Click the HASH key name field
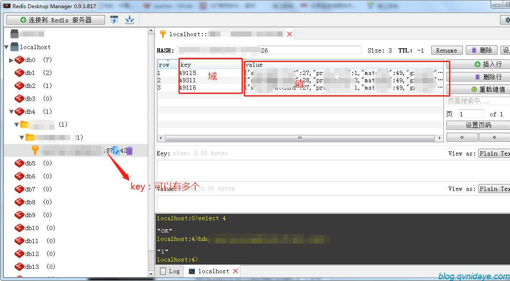Viewport: 510px width, 281px height. click(269, 50)
